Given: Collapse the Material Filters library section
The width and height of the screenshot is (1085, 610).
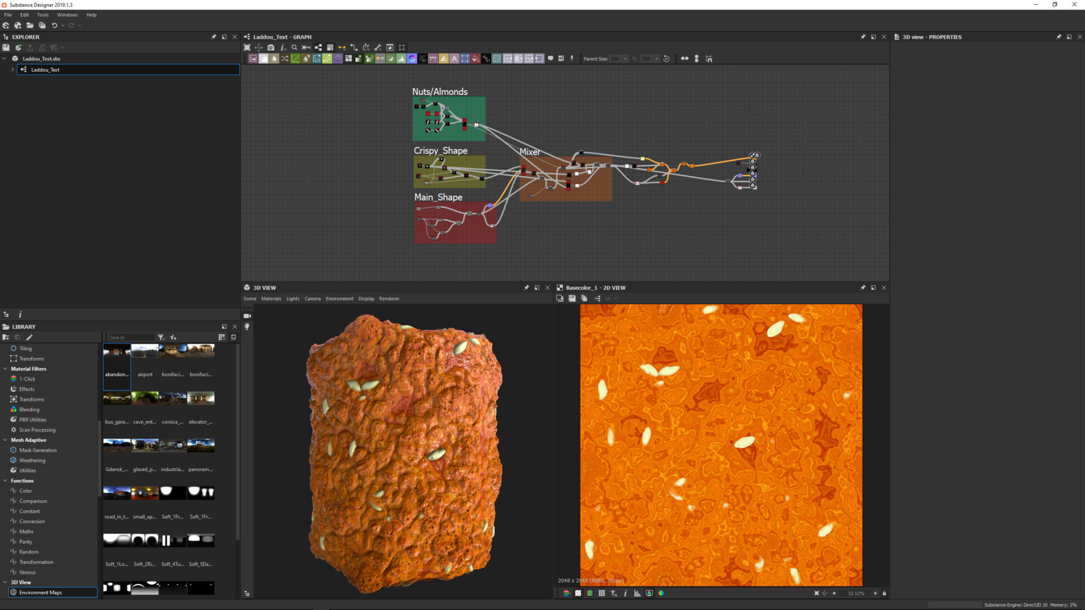Looking at the screenshot, I should (5, 369).
